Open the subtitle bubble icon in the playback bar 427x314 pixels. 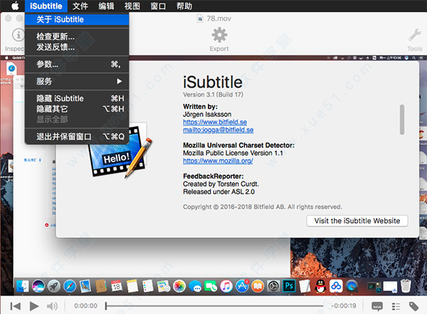coord(377,306)
